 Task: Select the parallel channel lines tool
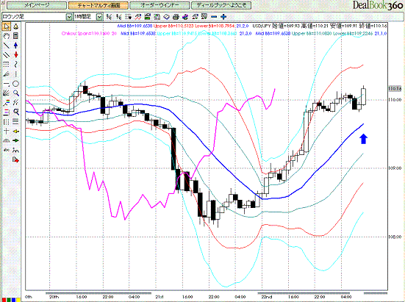pyautogui.click(x=7, y=55)
